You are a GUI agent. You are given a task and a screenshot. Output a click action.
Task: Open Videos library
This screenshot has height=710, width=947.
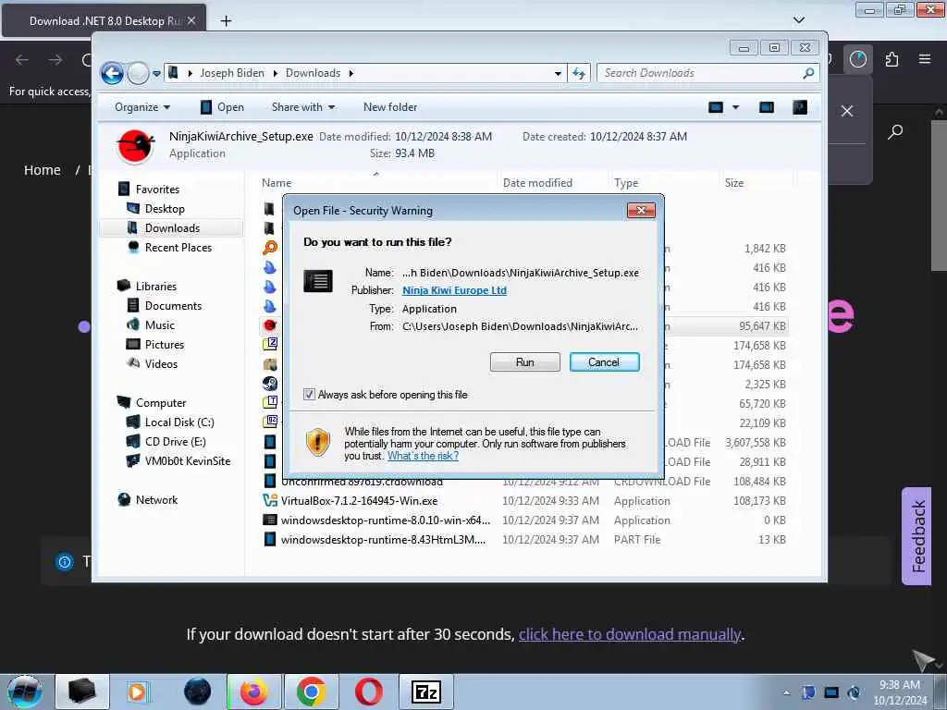161,364
